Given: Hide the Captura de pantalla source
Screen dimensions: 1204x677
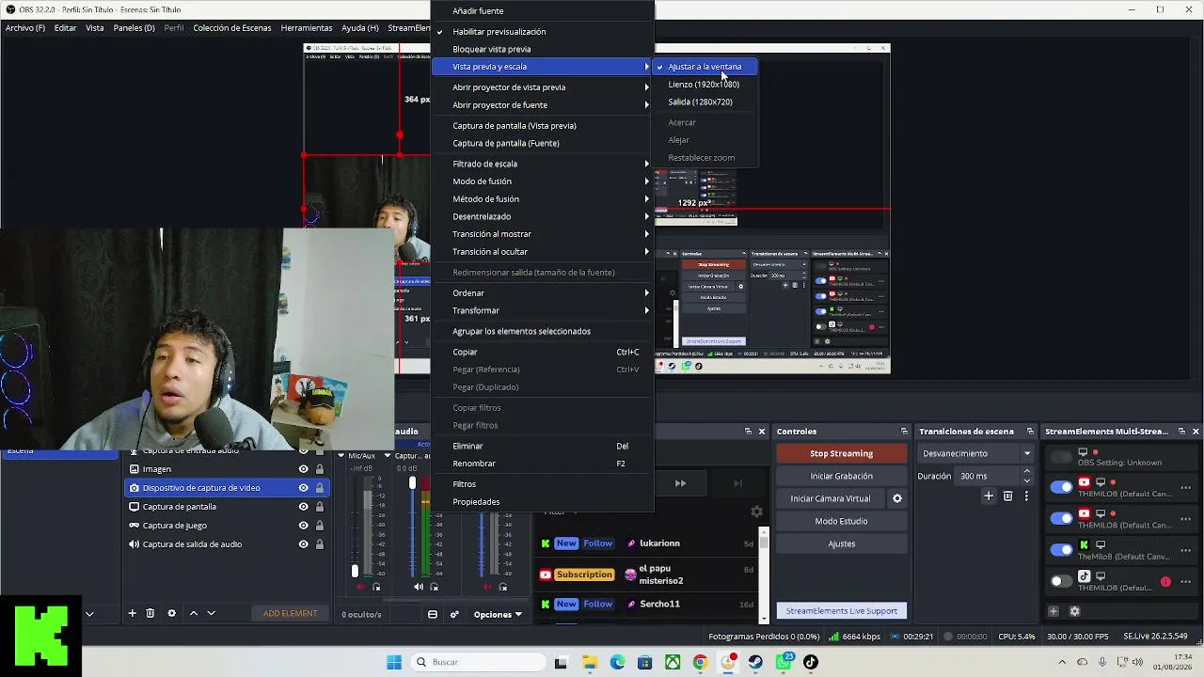Looking at the screenshot, I should coord(303,507).
